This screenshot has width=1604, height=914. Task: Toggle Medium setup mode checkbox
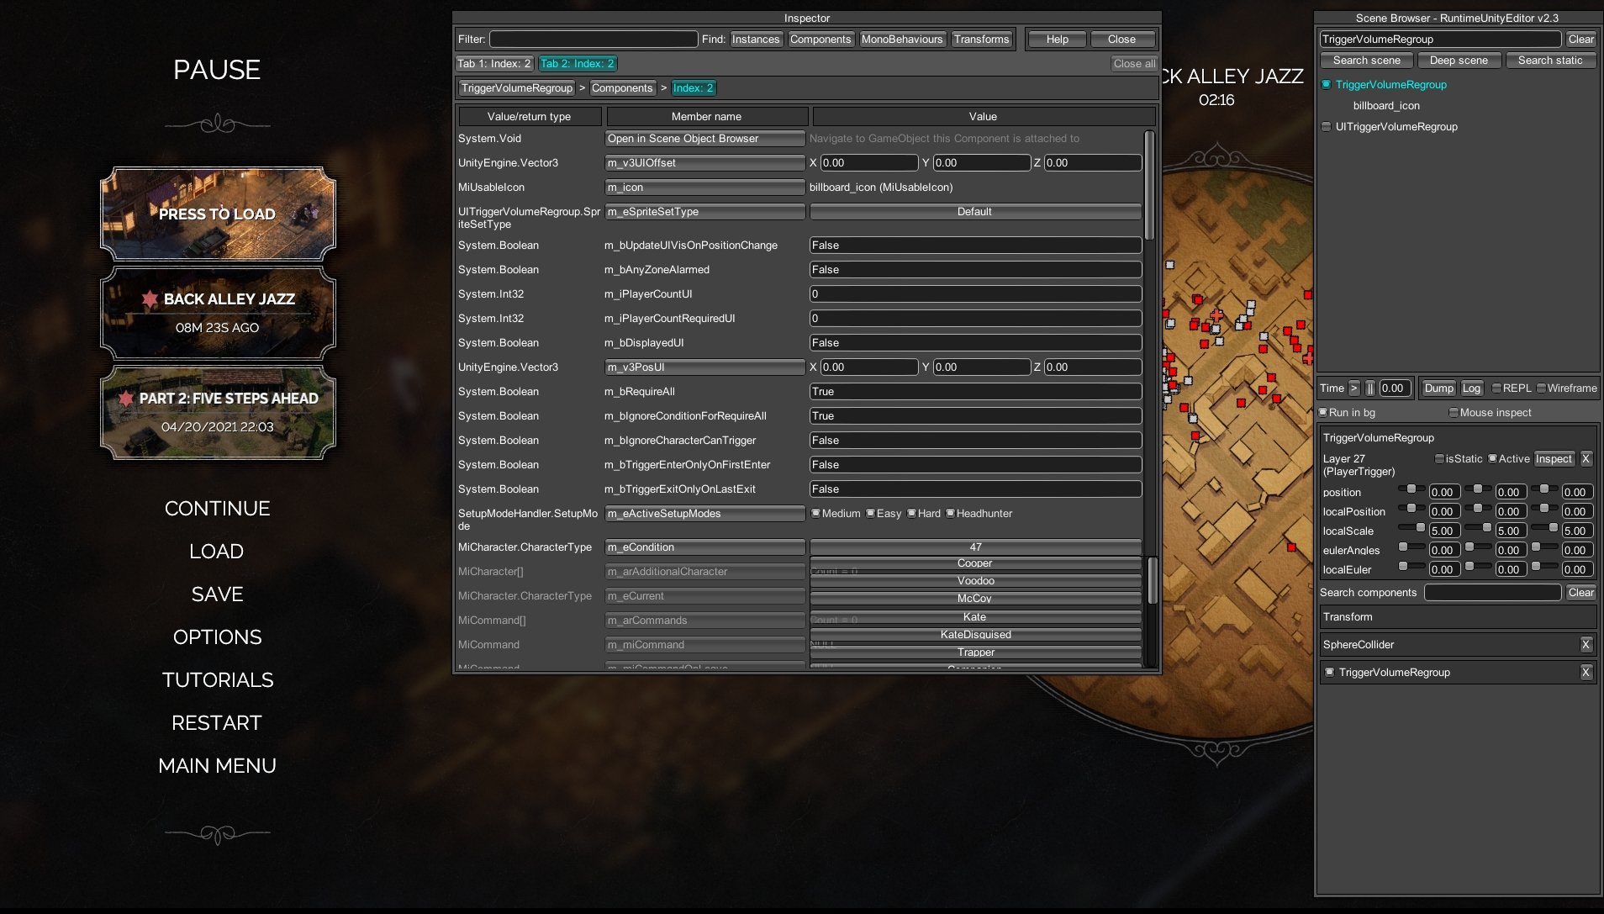coord(815,513)
